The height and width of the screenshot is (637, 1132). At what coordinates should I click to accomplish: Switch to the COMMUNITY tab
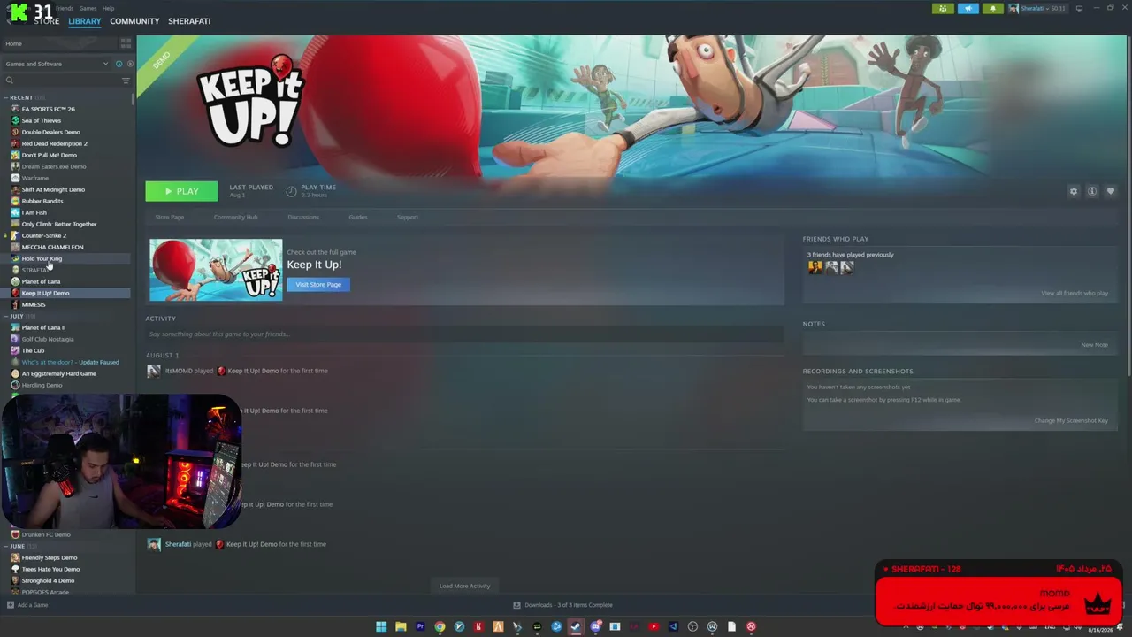coord(134,21)
